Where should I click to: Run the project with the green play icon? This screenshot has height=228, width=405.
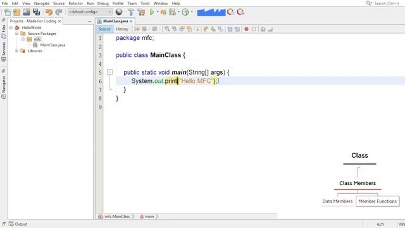[x=152, y=12]
